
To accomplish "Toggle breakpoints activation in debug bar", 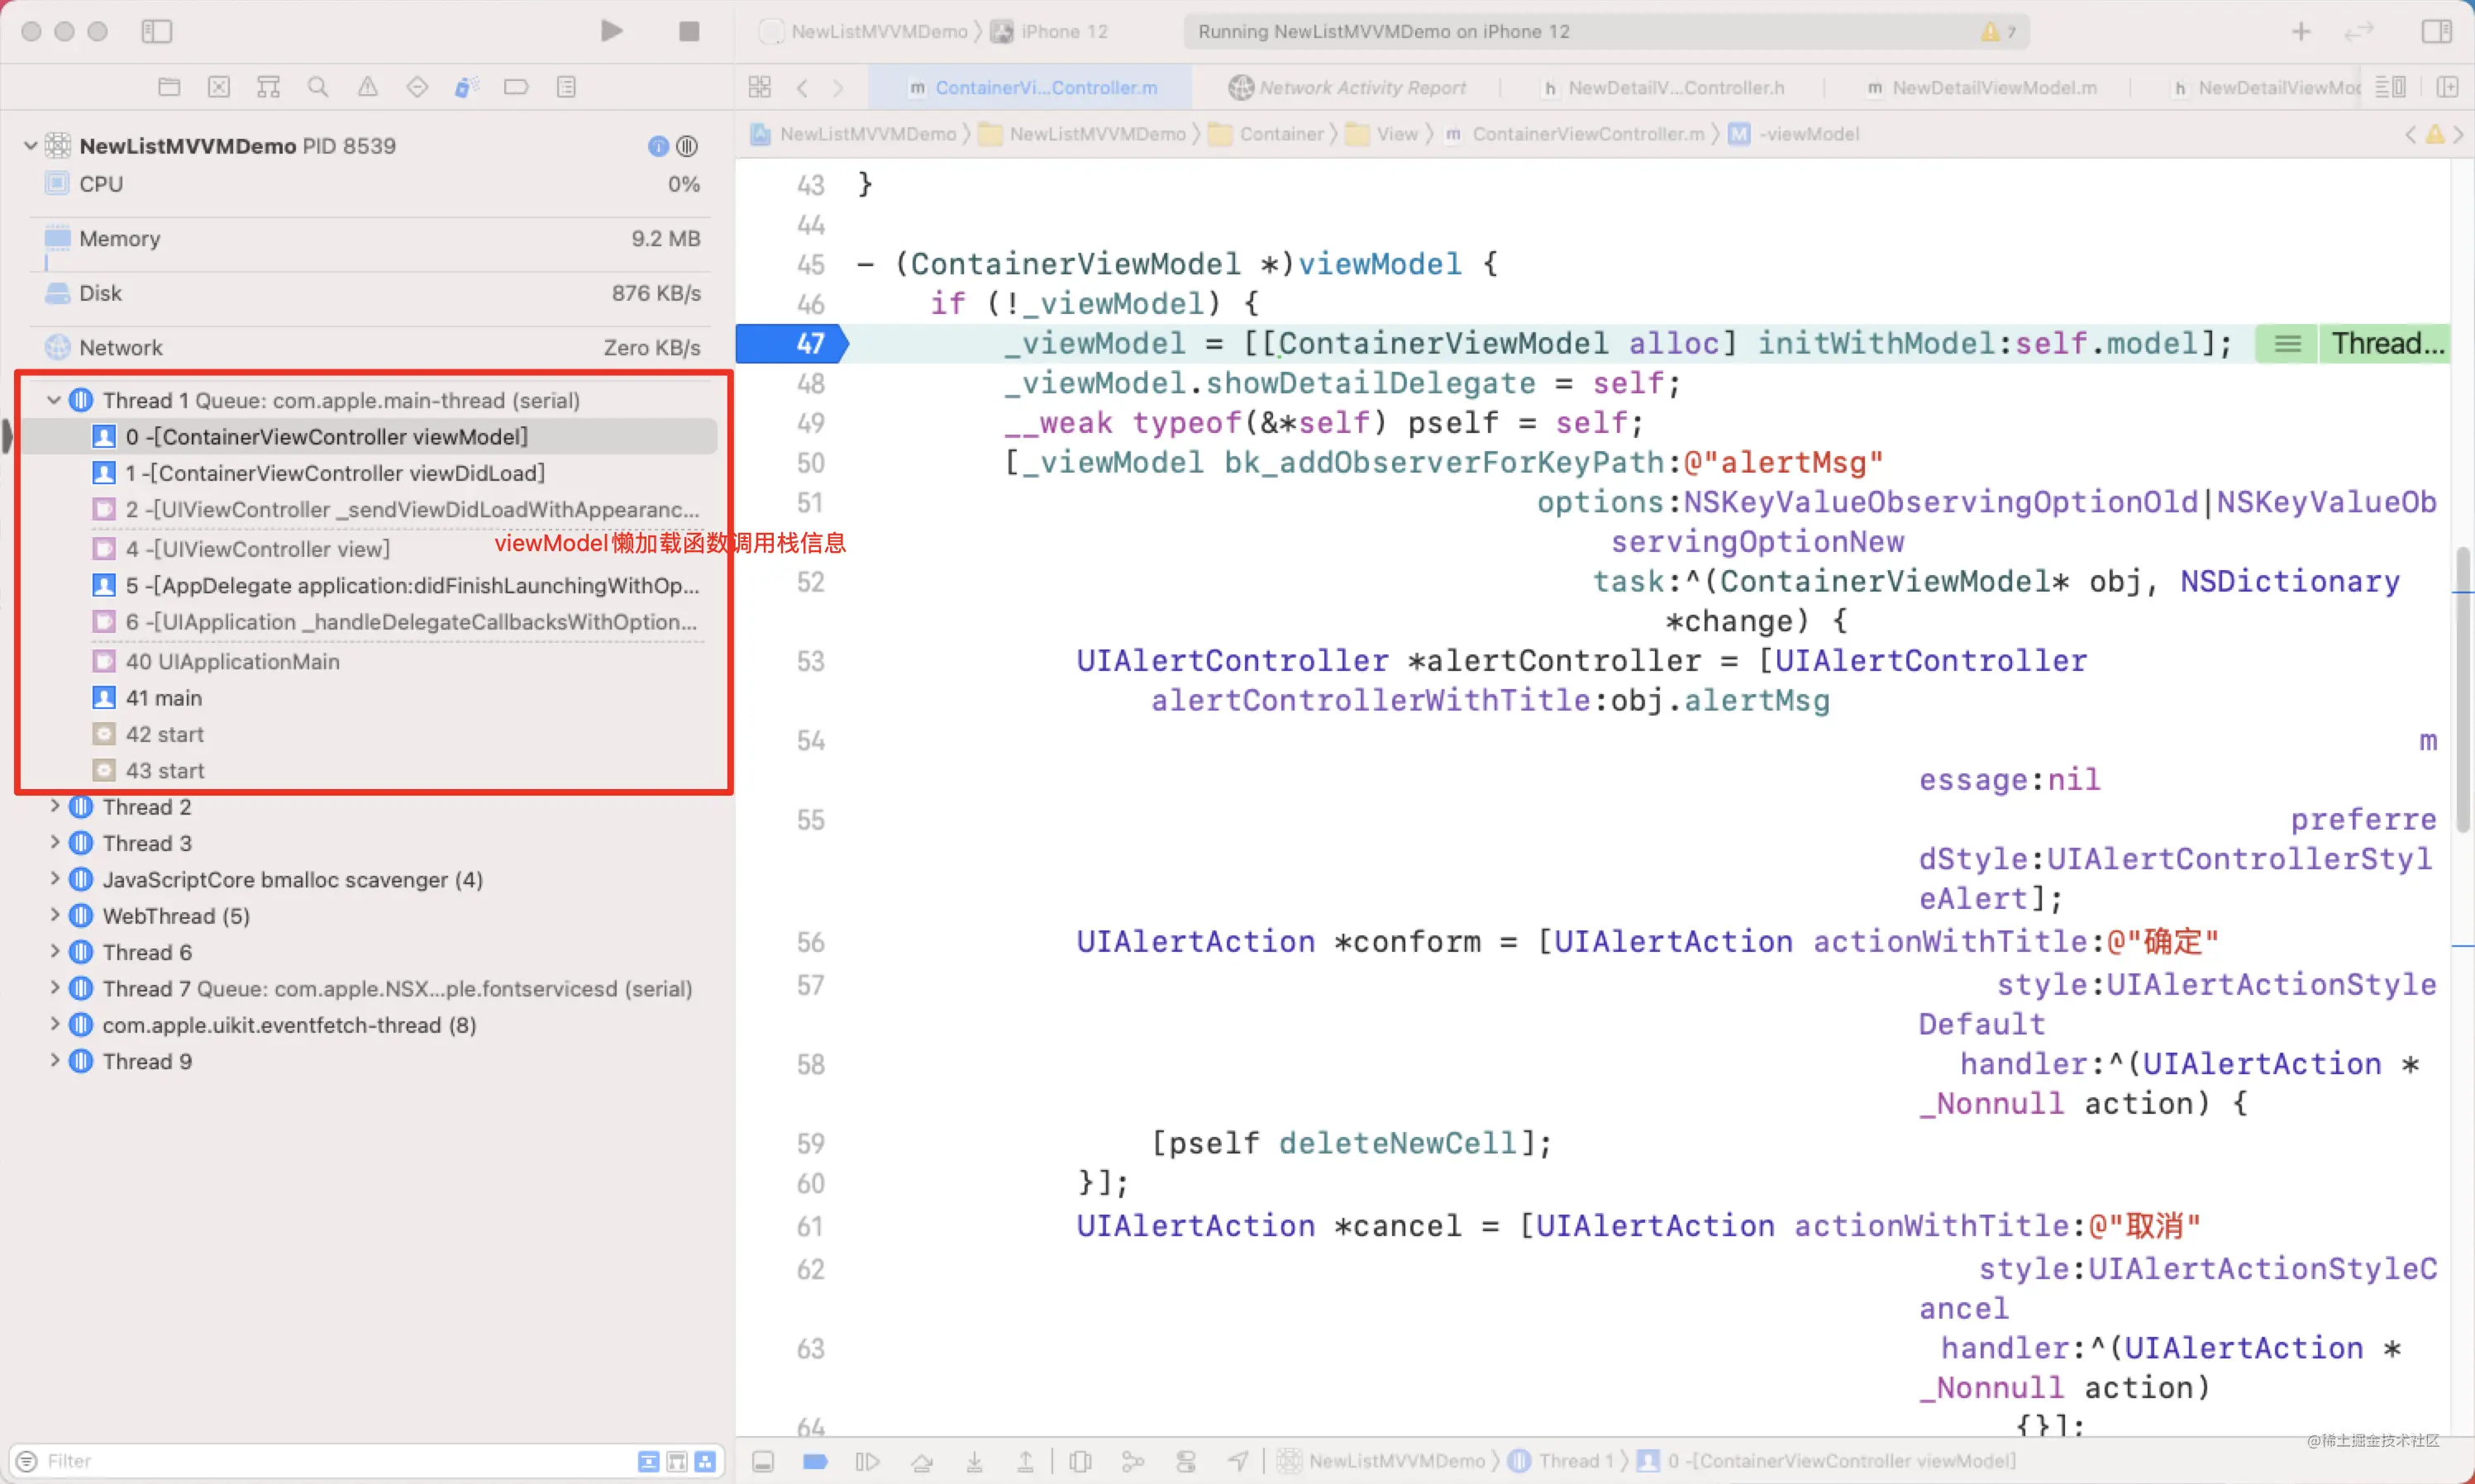I will [x=814, y=1461].
